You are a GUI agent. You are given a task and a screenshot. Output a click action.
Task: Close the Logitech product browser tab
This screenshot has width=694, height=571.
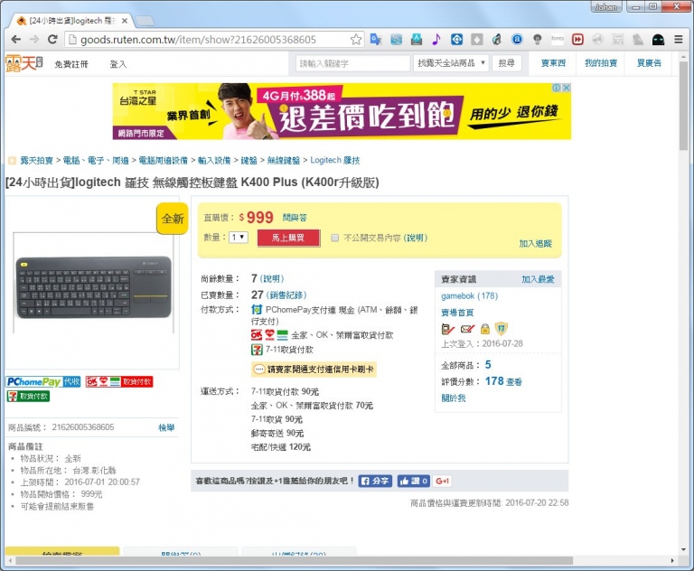125,21
